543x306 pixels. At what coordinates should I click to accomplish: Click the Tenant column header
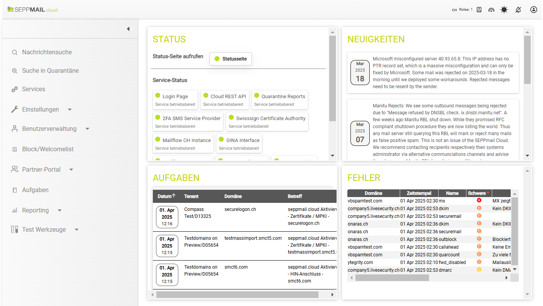(x=191, y=196)
